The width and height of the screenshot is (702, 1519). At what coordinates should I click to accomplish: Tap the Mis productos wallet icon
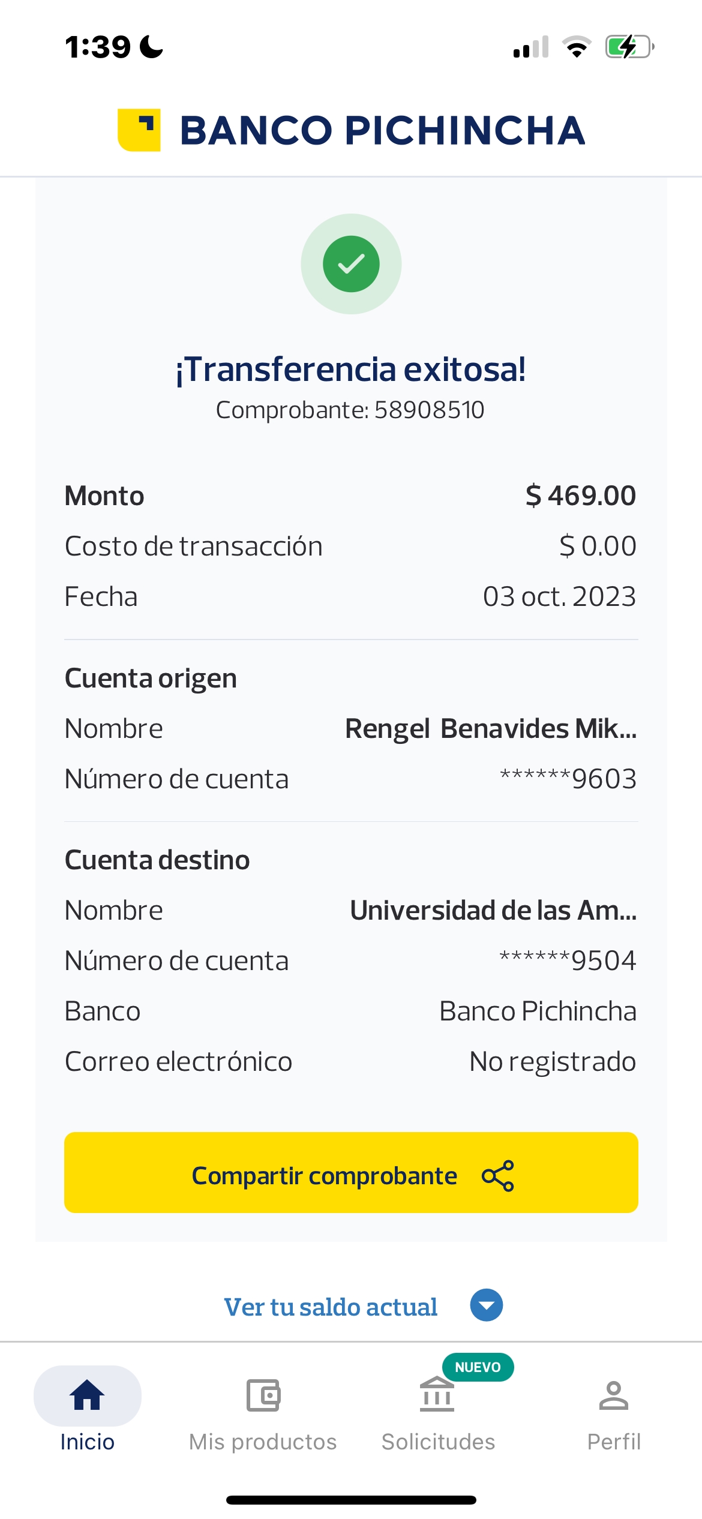(x=263, y=1395)
